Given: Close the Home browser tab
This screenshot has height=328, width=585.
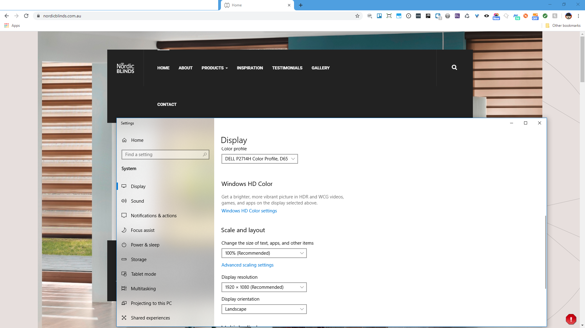Looking at the screenshot, I should coord(289,5).
